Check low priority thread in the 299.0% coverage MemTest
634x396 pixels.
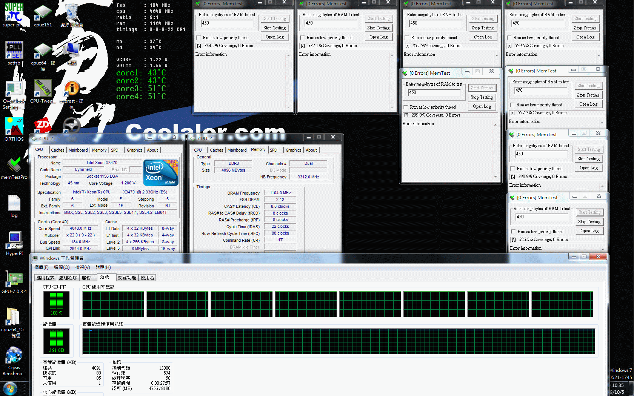[406, 107]
